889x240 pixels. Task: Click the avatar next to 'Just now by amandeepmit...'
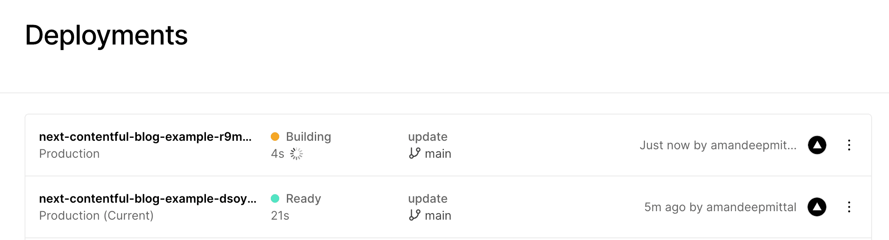click(817, 145)
